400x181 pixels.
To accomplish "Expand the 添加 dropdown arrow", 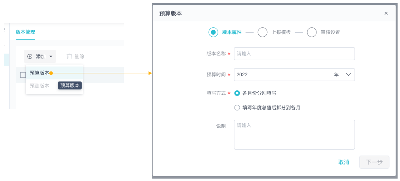I will pyautogui.click(x=51, y=56).
